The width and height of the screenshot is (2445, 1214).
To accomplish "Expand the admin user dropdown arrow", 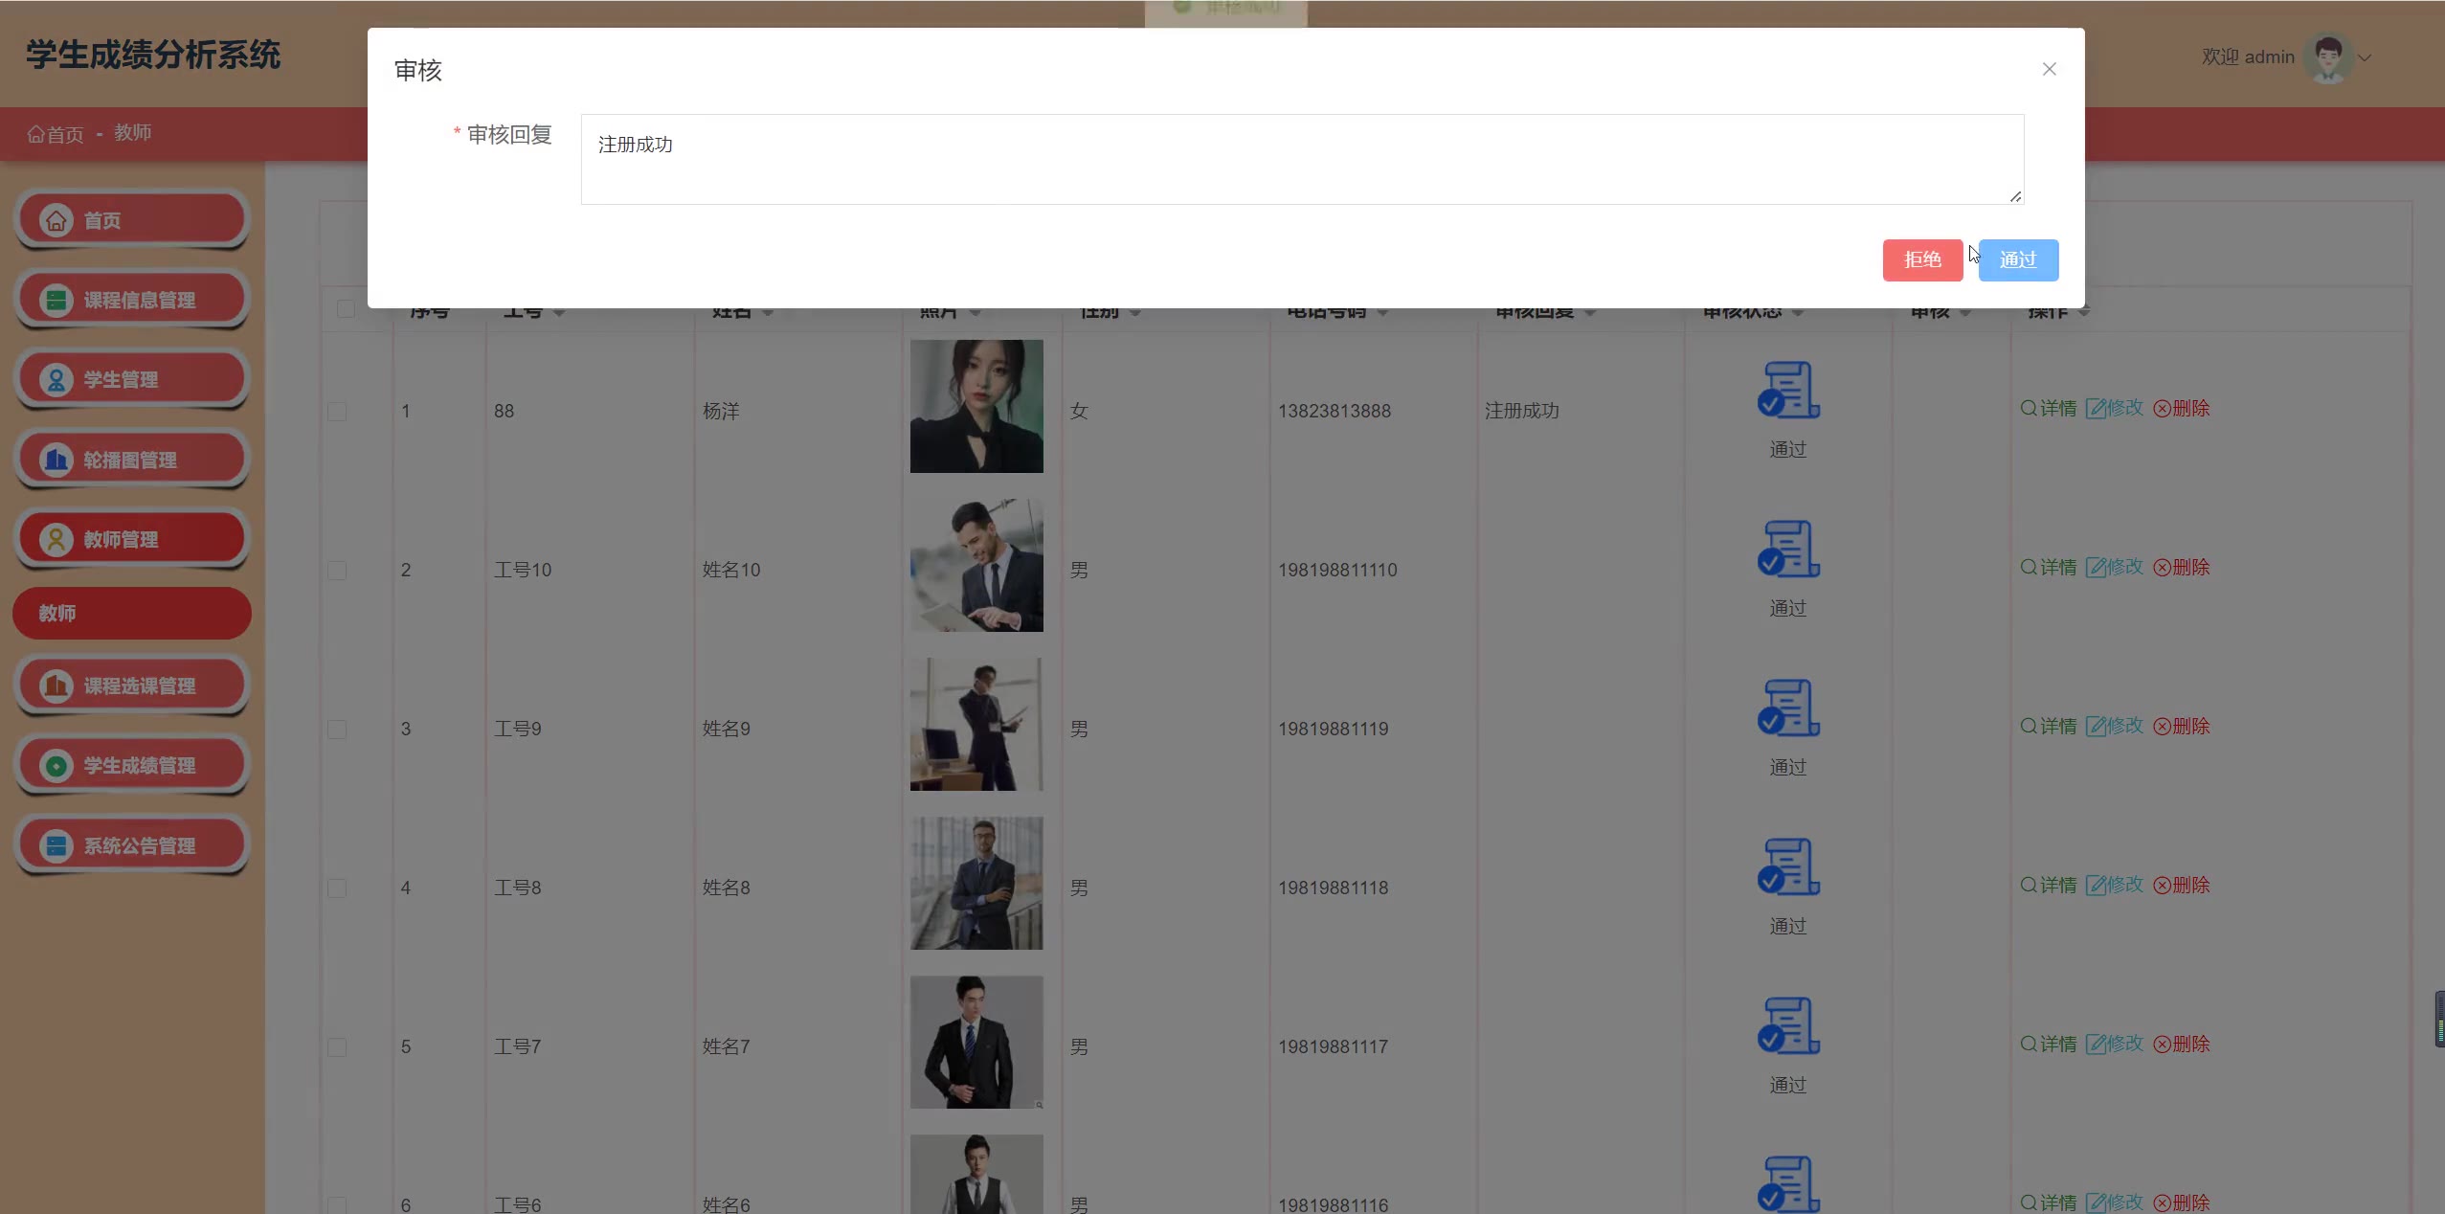I will 2366,57.
